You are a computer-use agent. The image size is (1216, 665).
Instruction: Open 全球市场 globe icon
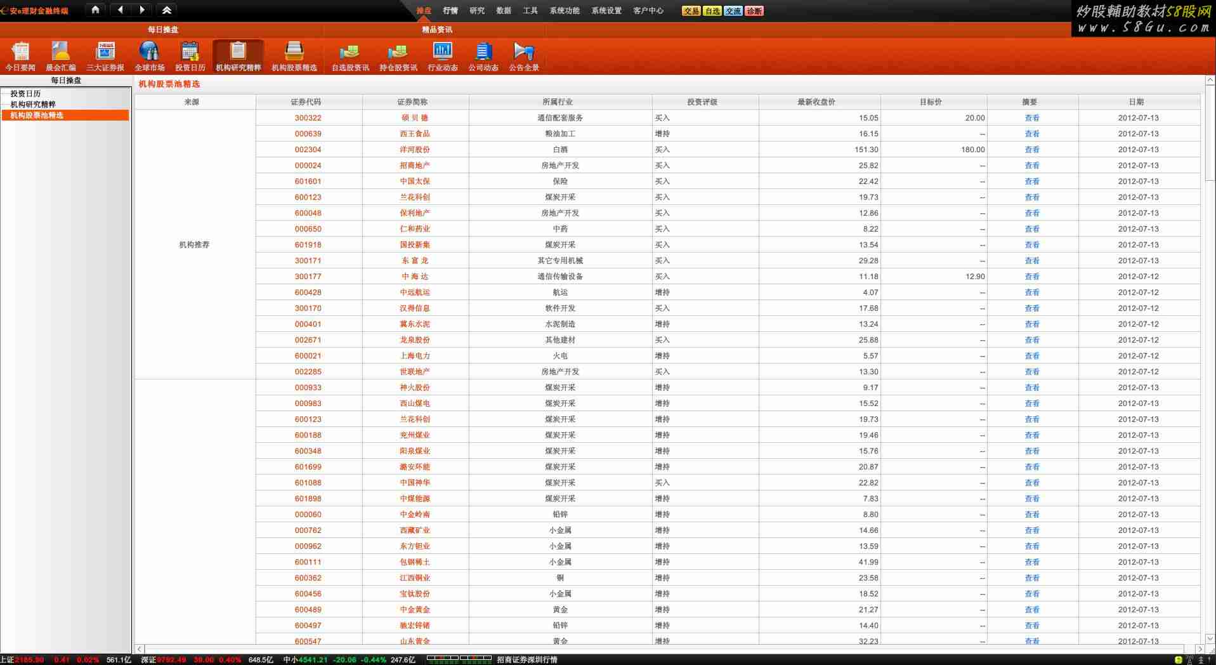coord(150,56)
